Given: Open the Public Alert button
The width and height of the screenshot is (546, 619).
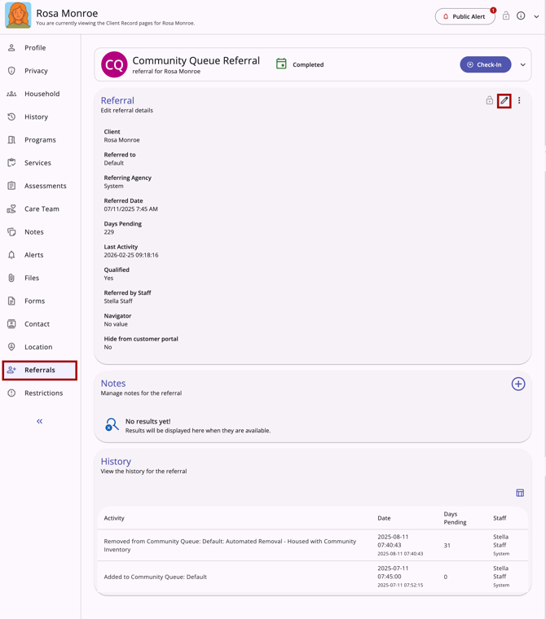Looking at the screenshot, I should [x=465, y=16].
